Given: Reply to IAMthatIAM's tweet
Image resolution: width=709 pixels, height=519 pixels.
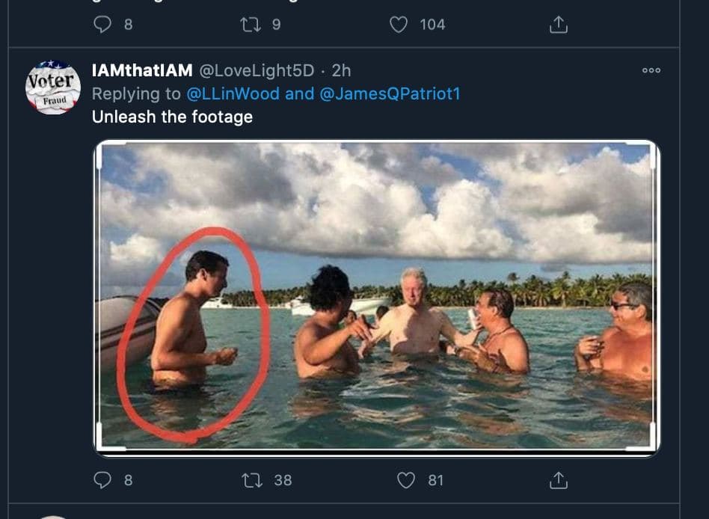Looking at the screenshot, I should coord(102,480).
